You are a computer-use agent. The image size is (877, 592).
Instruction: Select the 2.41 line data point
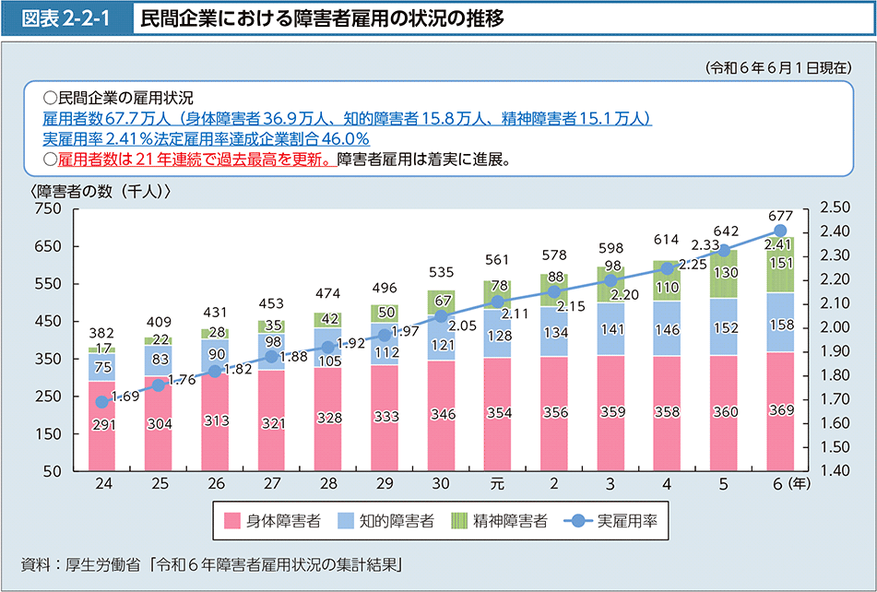point(780,231)
